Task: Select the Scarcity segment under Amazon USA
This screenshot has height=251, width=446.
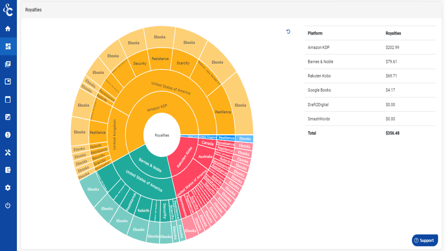Action: point(183,63)
